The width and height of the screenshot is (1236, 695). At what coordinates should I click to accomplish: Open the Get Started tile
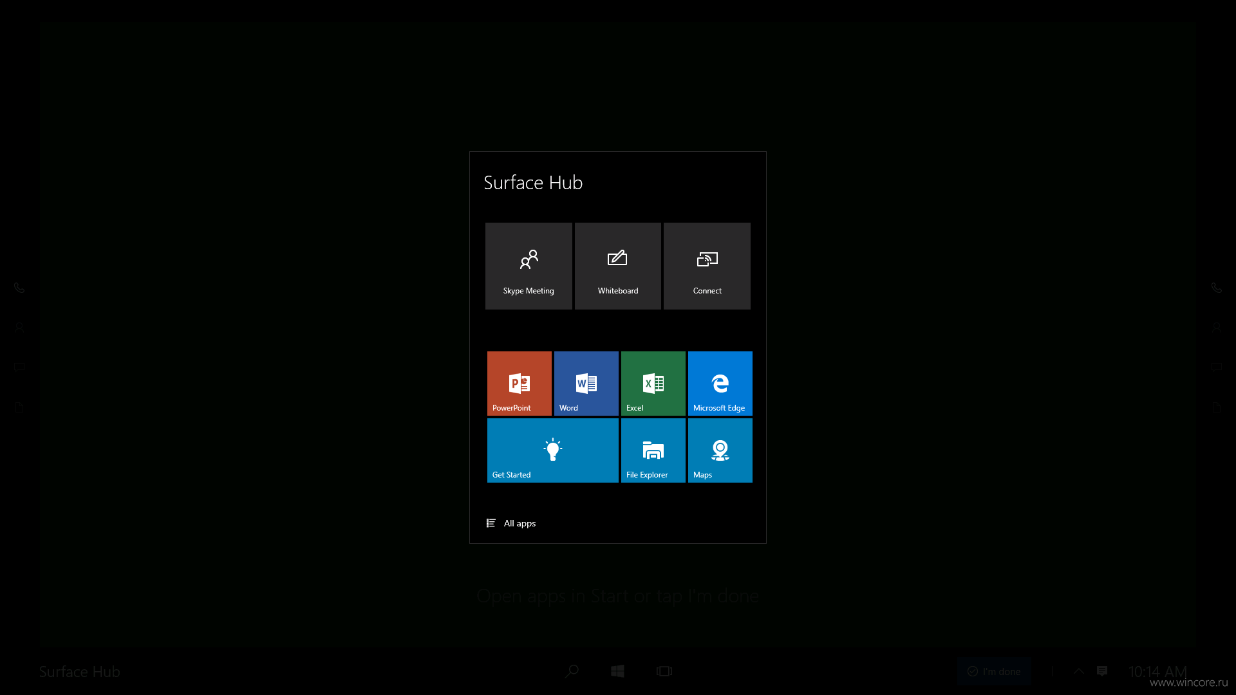tap(553, 450)
